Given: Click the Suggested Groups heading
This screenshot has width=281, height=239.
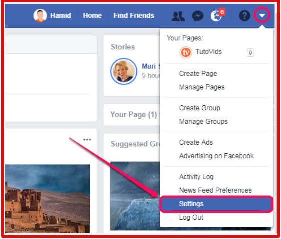Looking at the screenshot, I should (x=135, y=144).
